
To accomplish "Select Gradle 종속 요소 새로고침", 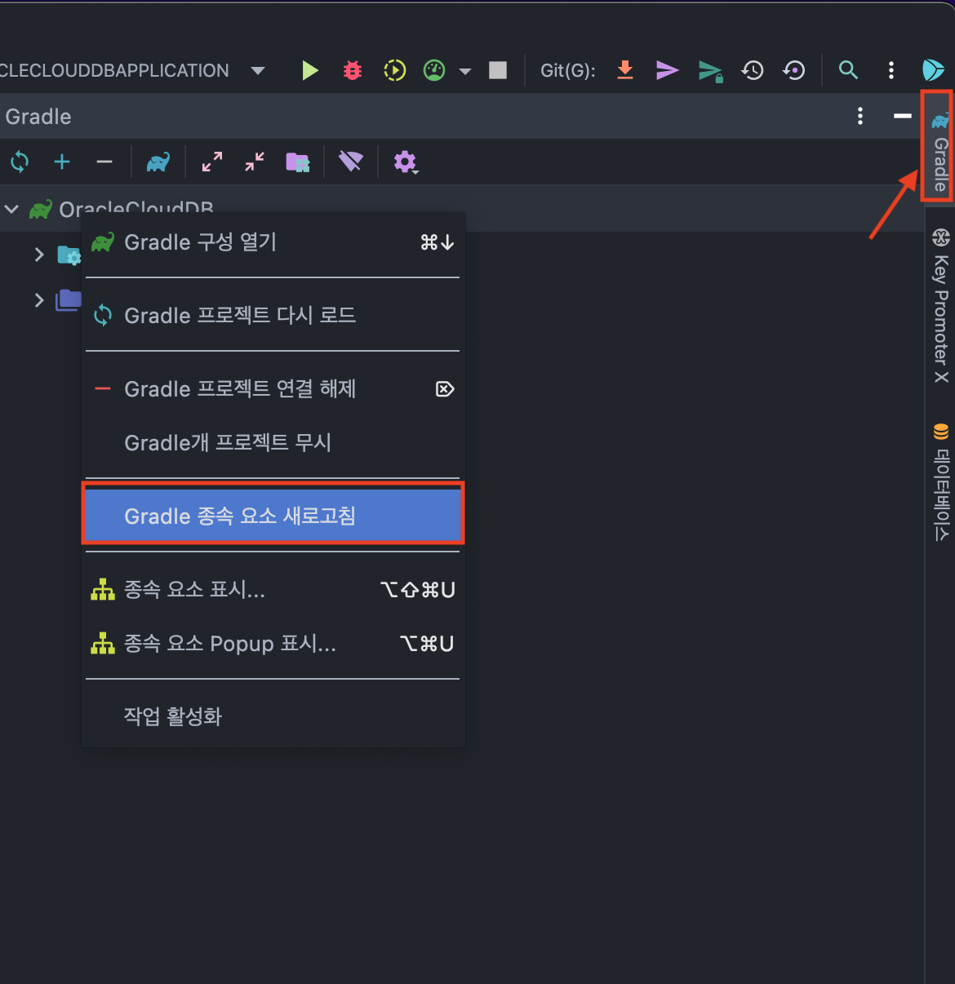I will (x=273, y=516).
